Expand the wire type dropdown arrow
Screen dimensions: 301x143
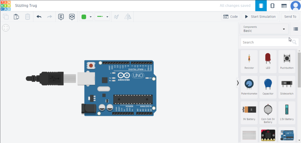[107, 17]
